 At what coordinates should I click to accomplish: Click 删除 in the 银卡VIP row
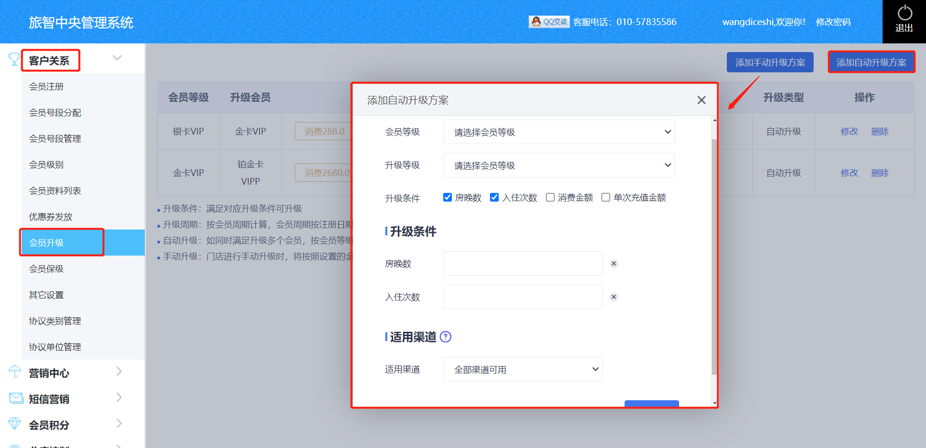point(880,131)
